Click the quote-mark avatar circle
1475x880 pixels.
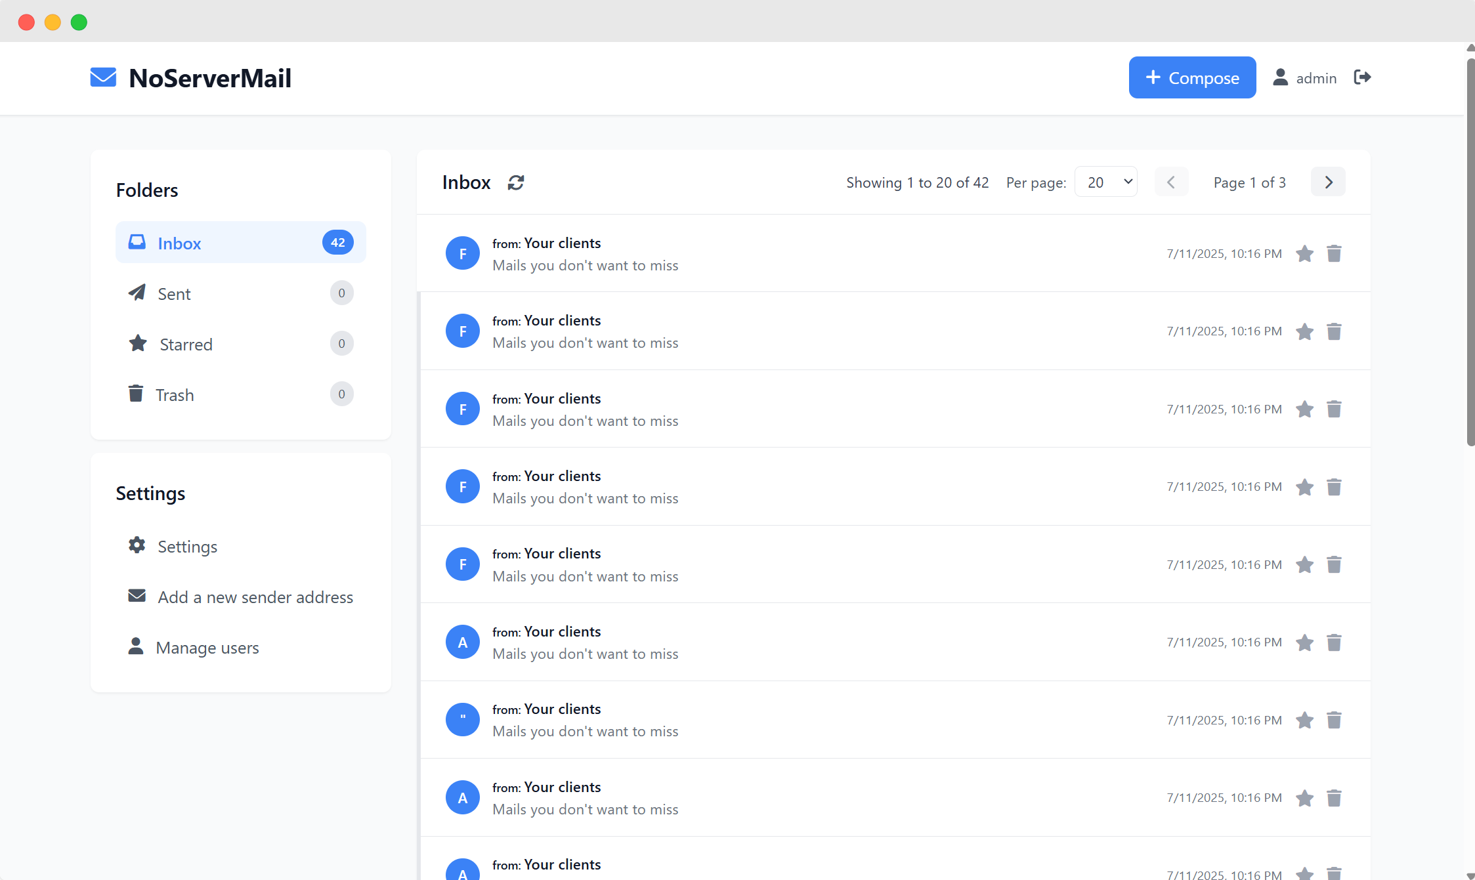click(x=463, y=719)
